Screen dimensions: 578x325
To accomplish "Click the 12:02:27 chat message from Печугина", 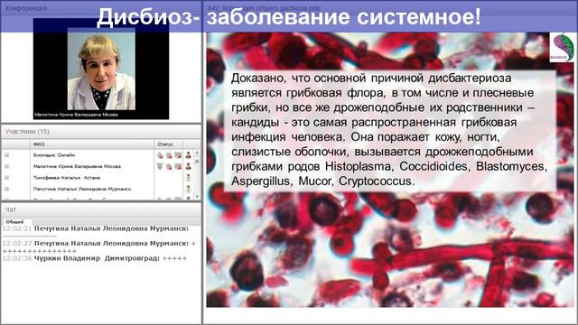I will pos(98,246).
